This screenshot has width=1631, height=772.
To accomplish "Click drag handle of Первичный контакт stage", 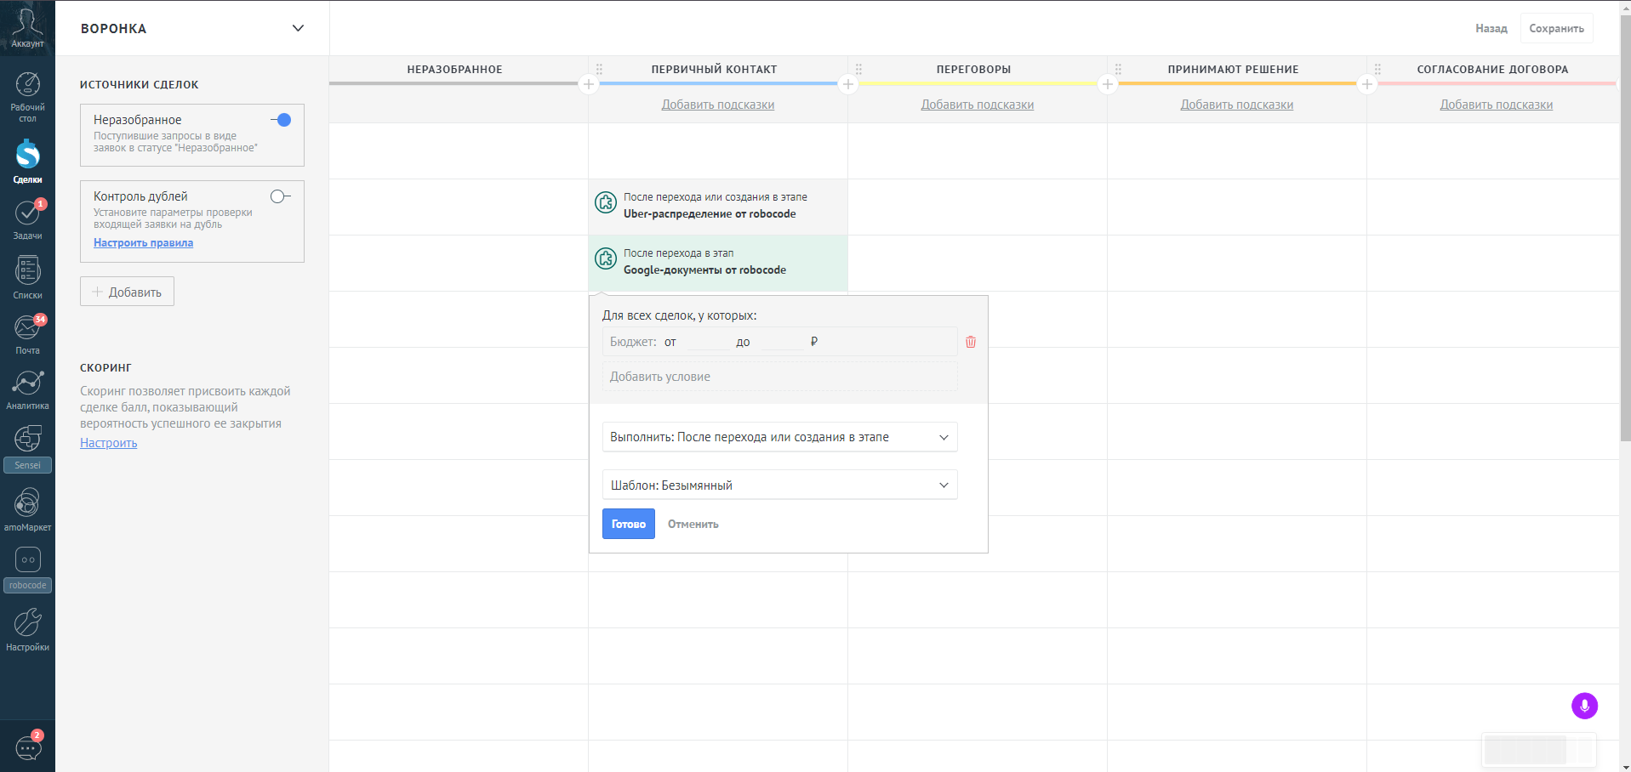I will (x=599, y=69).
